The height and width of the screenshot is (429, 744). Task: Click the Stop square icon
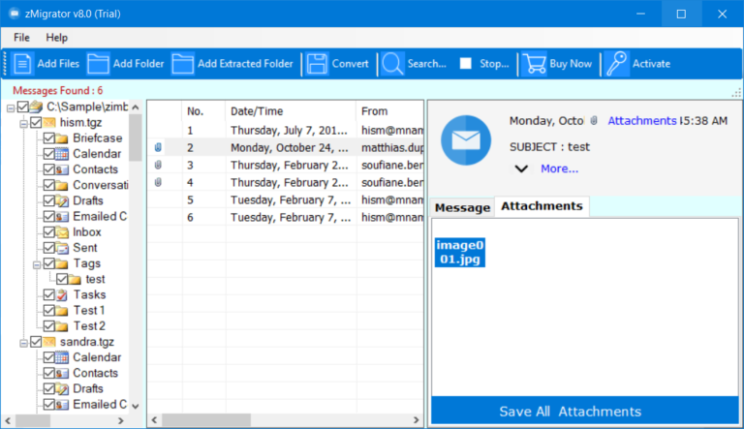click(x=465, y=63)
